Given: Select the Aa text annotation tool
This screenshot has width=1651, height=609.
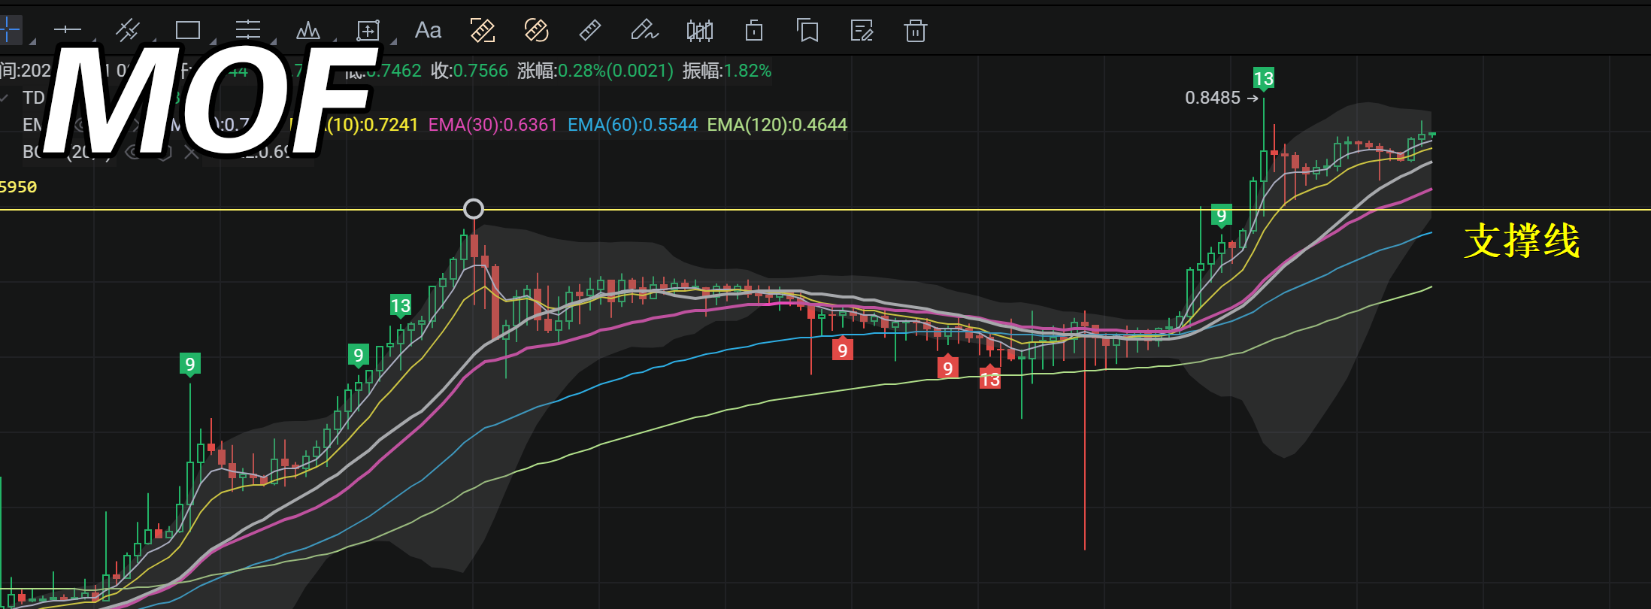Looking at the screenshot, I should coord(428,30).
